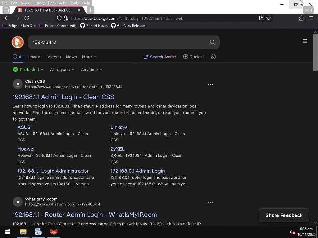318x238 pixels.
Task: Open search settings gear icon
Action: 213,57
